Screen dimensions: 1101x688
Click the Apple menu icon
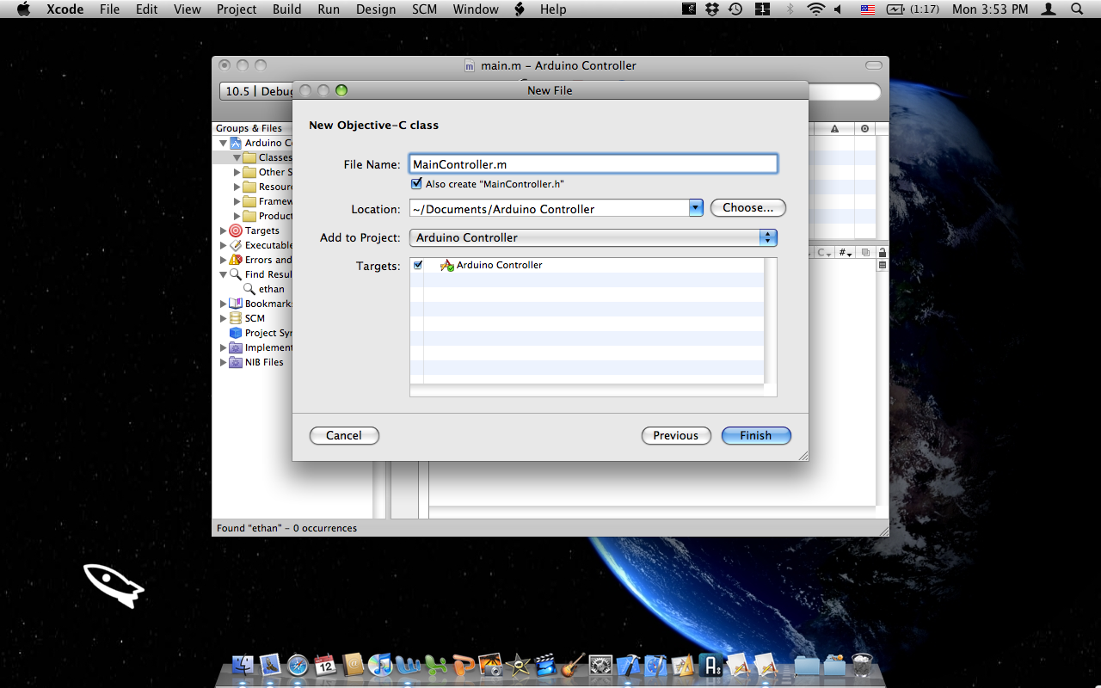click(x=24, y=9)
